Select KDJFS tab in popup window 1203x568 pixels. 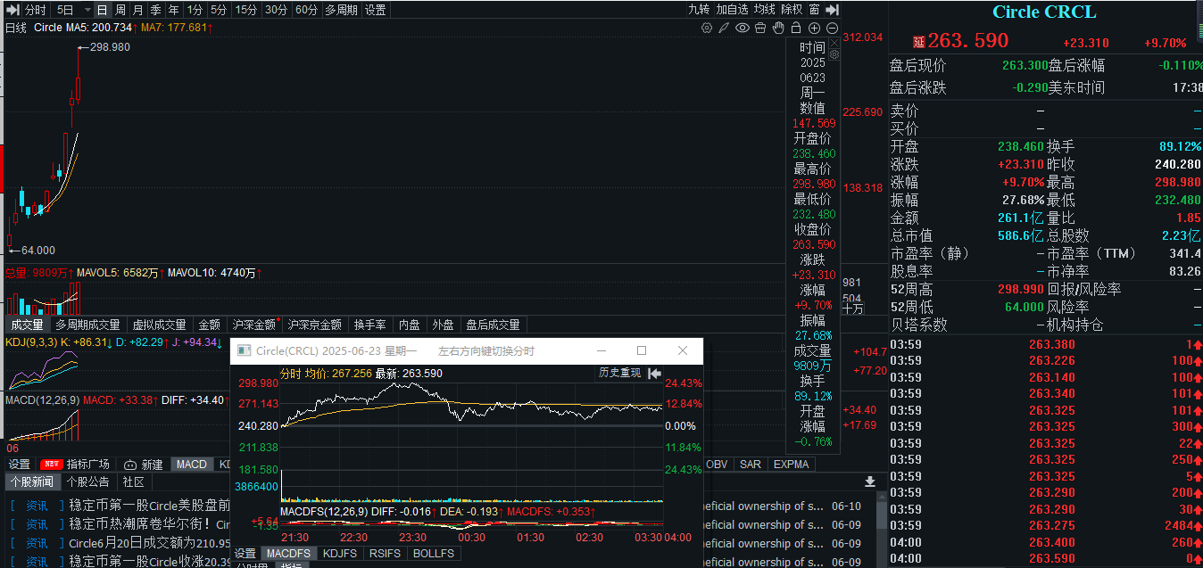click(x=340, y=554)
